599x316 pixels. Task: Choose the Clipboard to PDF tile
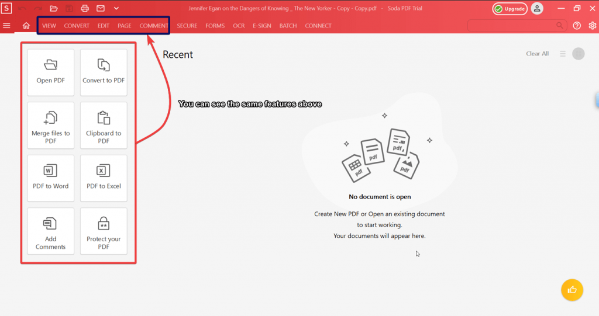[x=104, y=125]
